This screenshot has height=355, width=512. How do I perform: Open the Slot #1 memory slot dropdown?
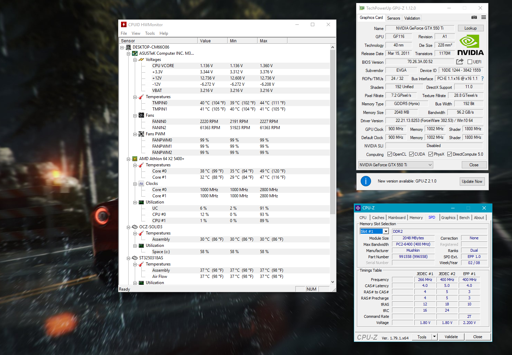coord(386,231)
